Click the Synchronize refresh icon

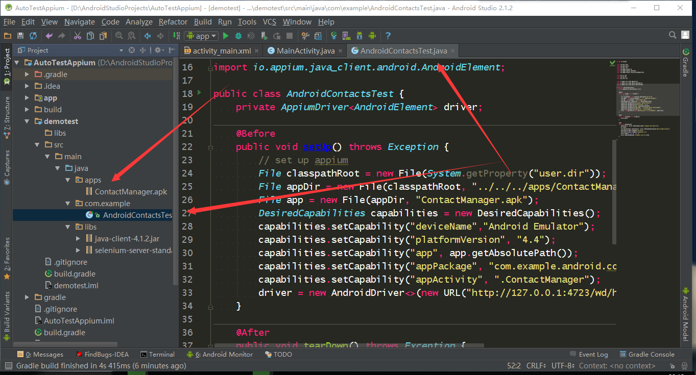(33, 36)
